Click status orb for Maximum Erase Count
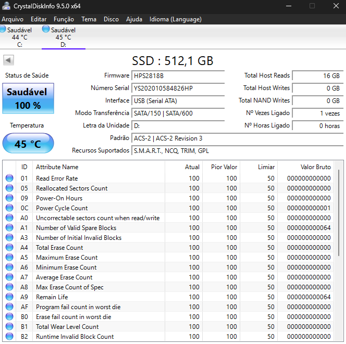The width and height of the screenshot is (346, 344). coord(9,257)
